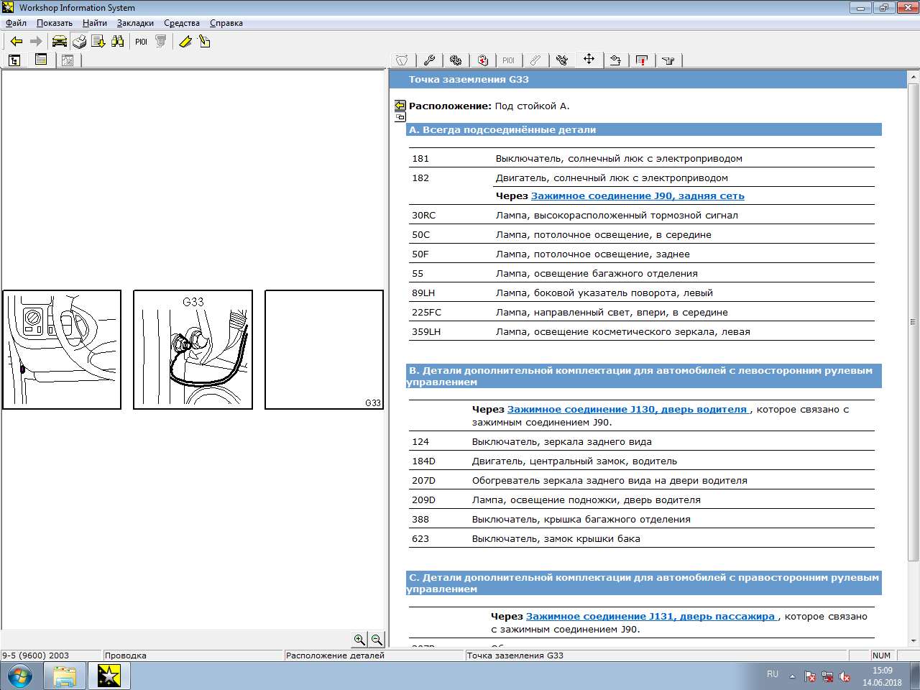Open vehicle selection with car icon
Image resolution: width=920 pixels, height=690 pixels.
tap(59, 42)
